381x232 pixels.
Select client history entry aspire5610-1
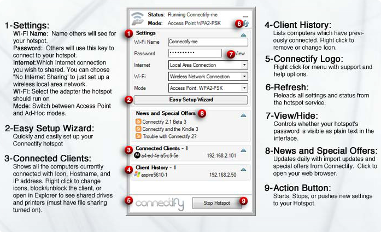click(154, 175)
